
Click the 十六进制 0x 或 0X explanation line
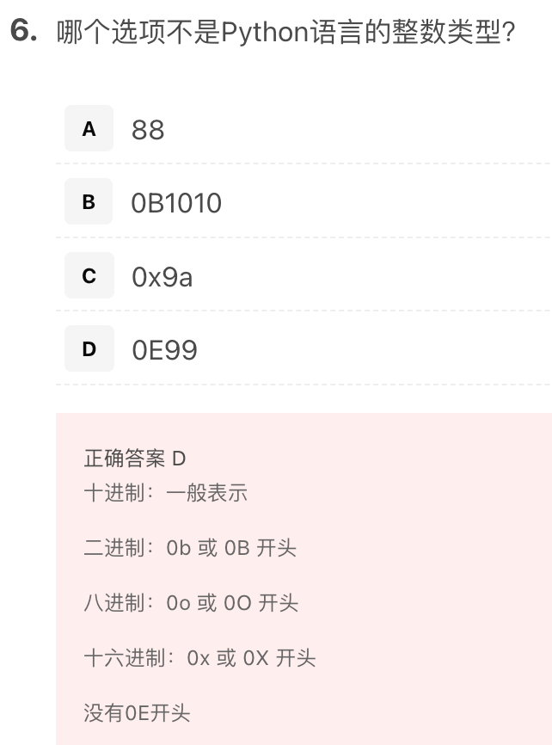199,658
